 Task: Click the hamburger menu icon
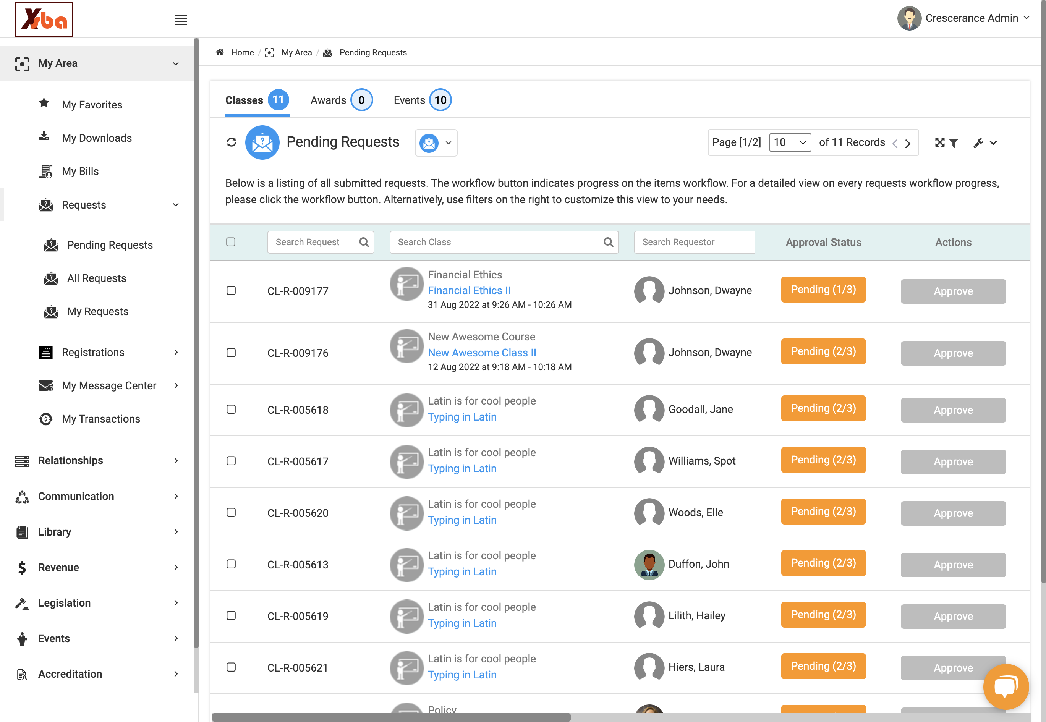click(x=181, y=20)
